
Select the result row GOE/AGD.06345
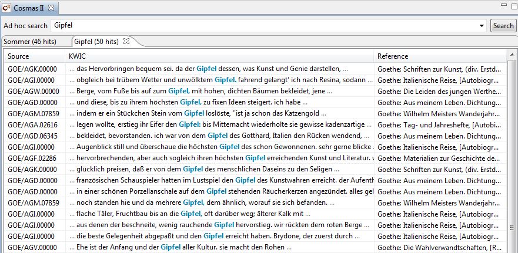point(33,136)
